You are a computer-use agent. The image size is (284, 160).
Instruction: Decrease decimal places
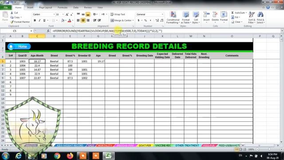pos(162,20)
